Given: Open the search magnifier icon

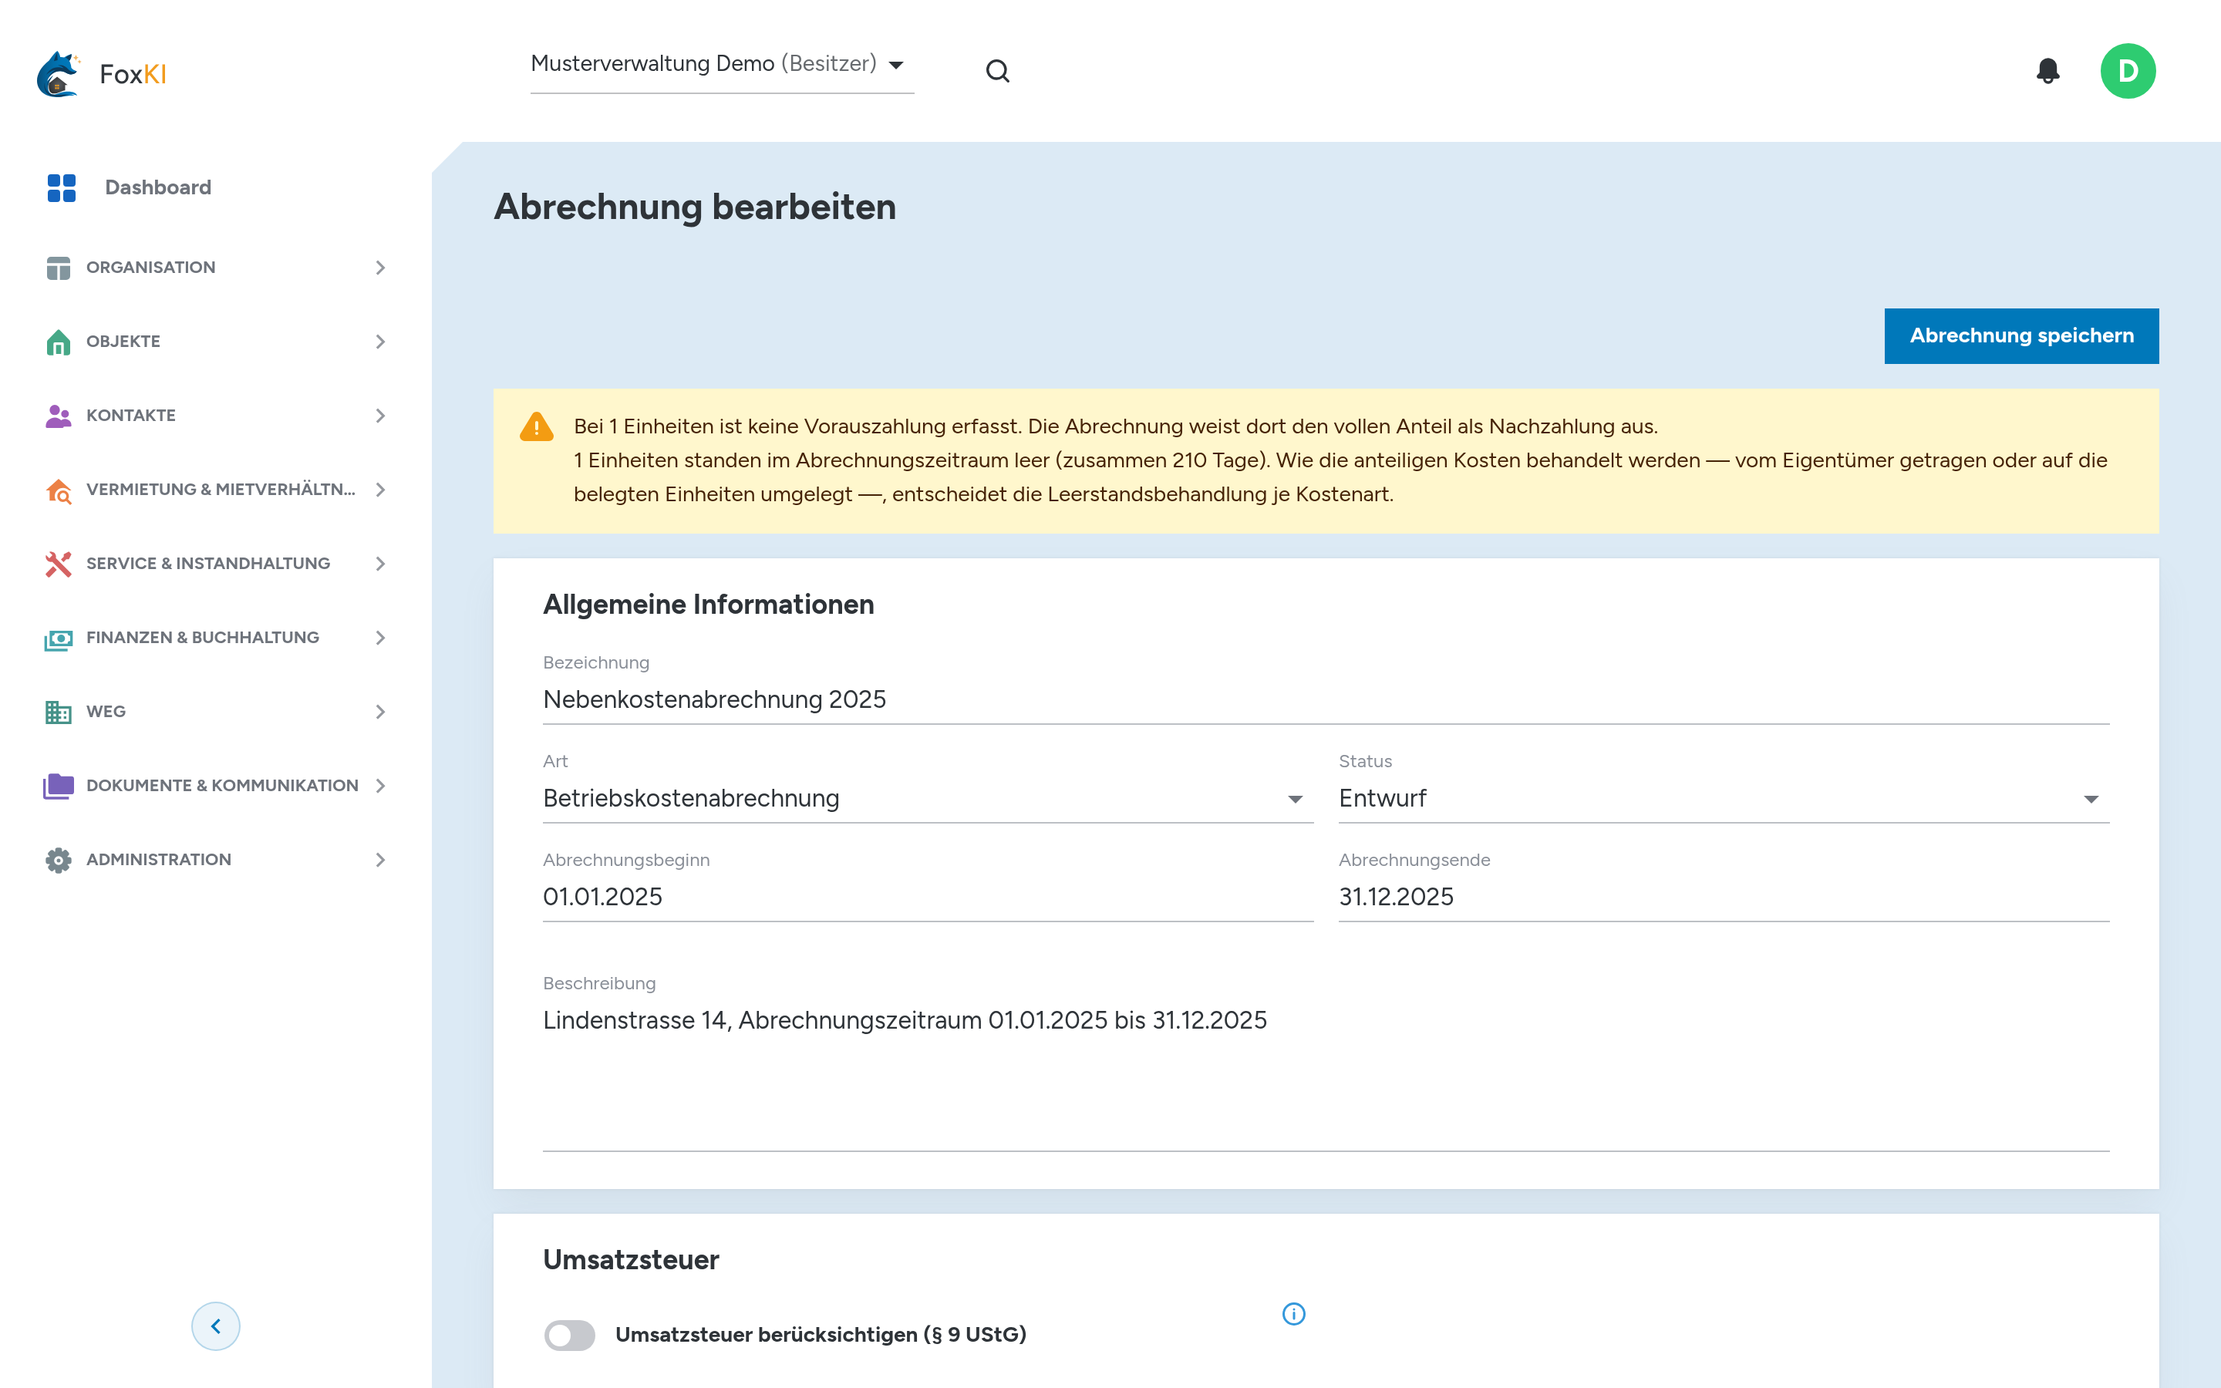Looking at the screenshot, I should [x=998, y=71].
